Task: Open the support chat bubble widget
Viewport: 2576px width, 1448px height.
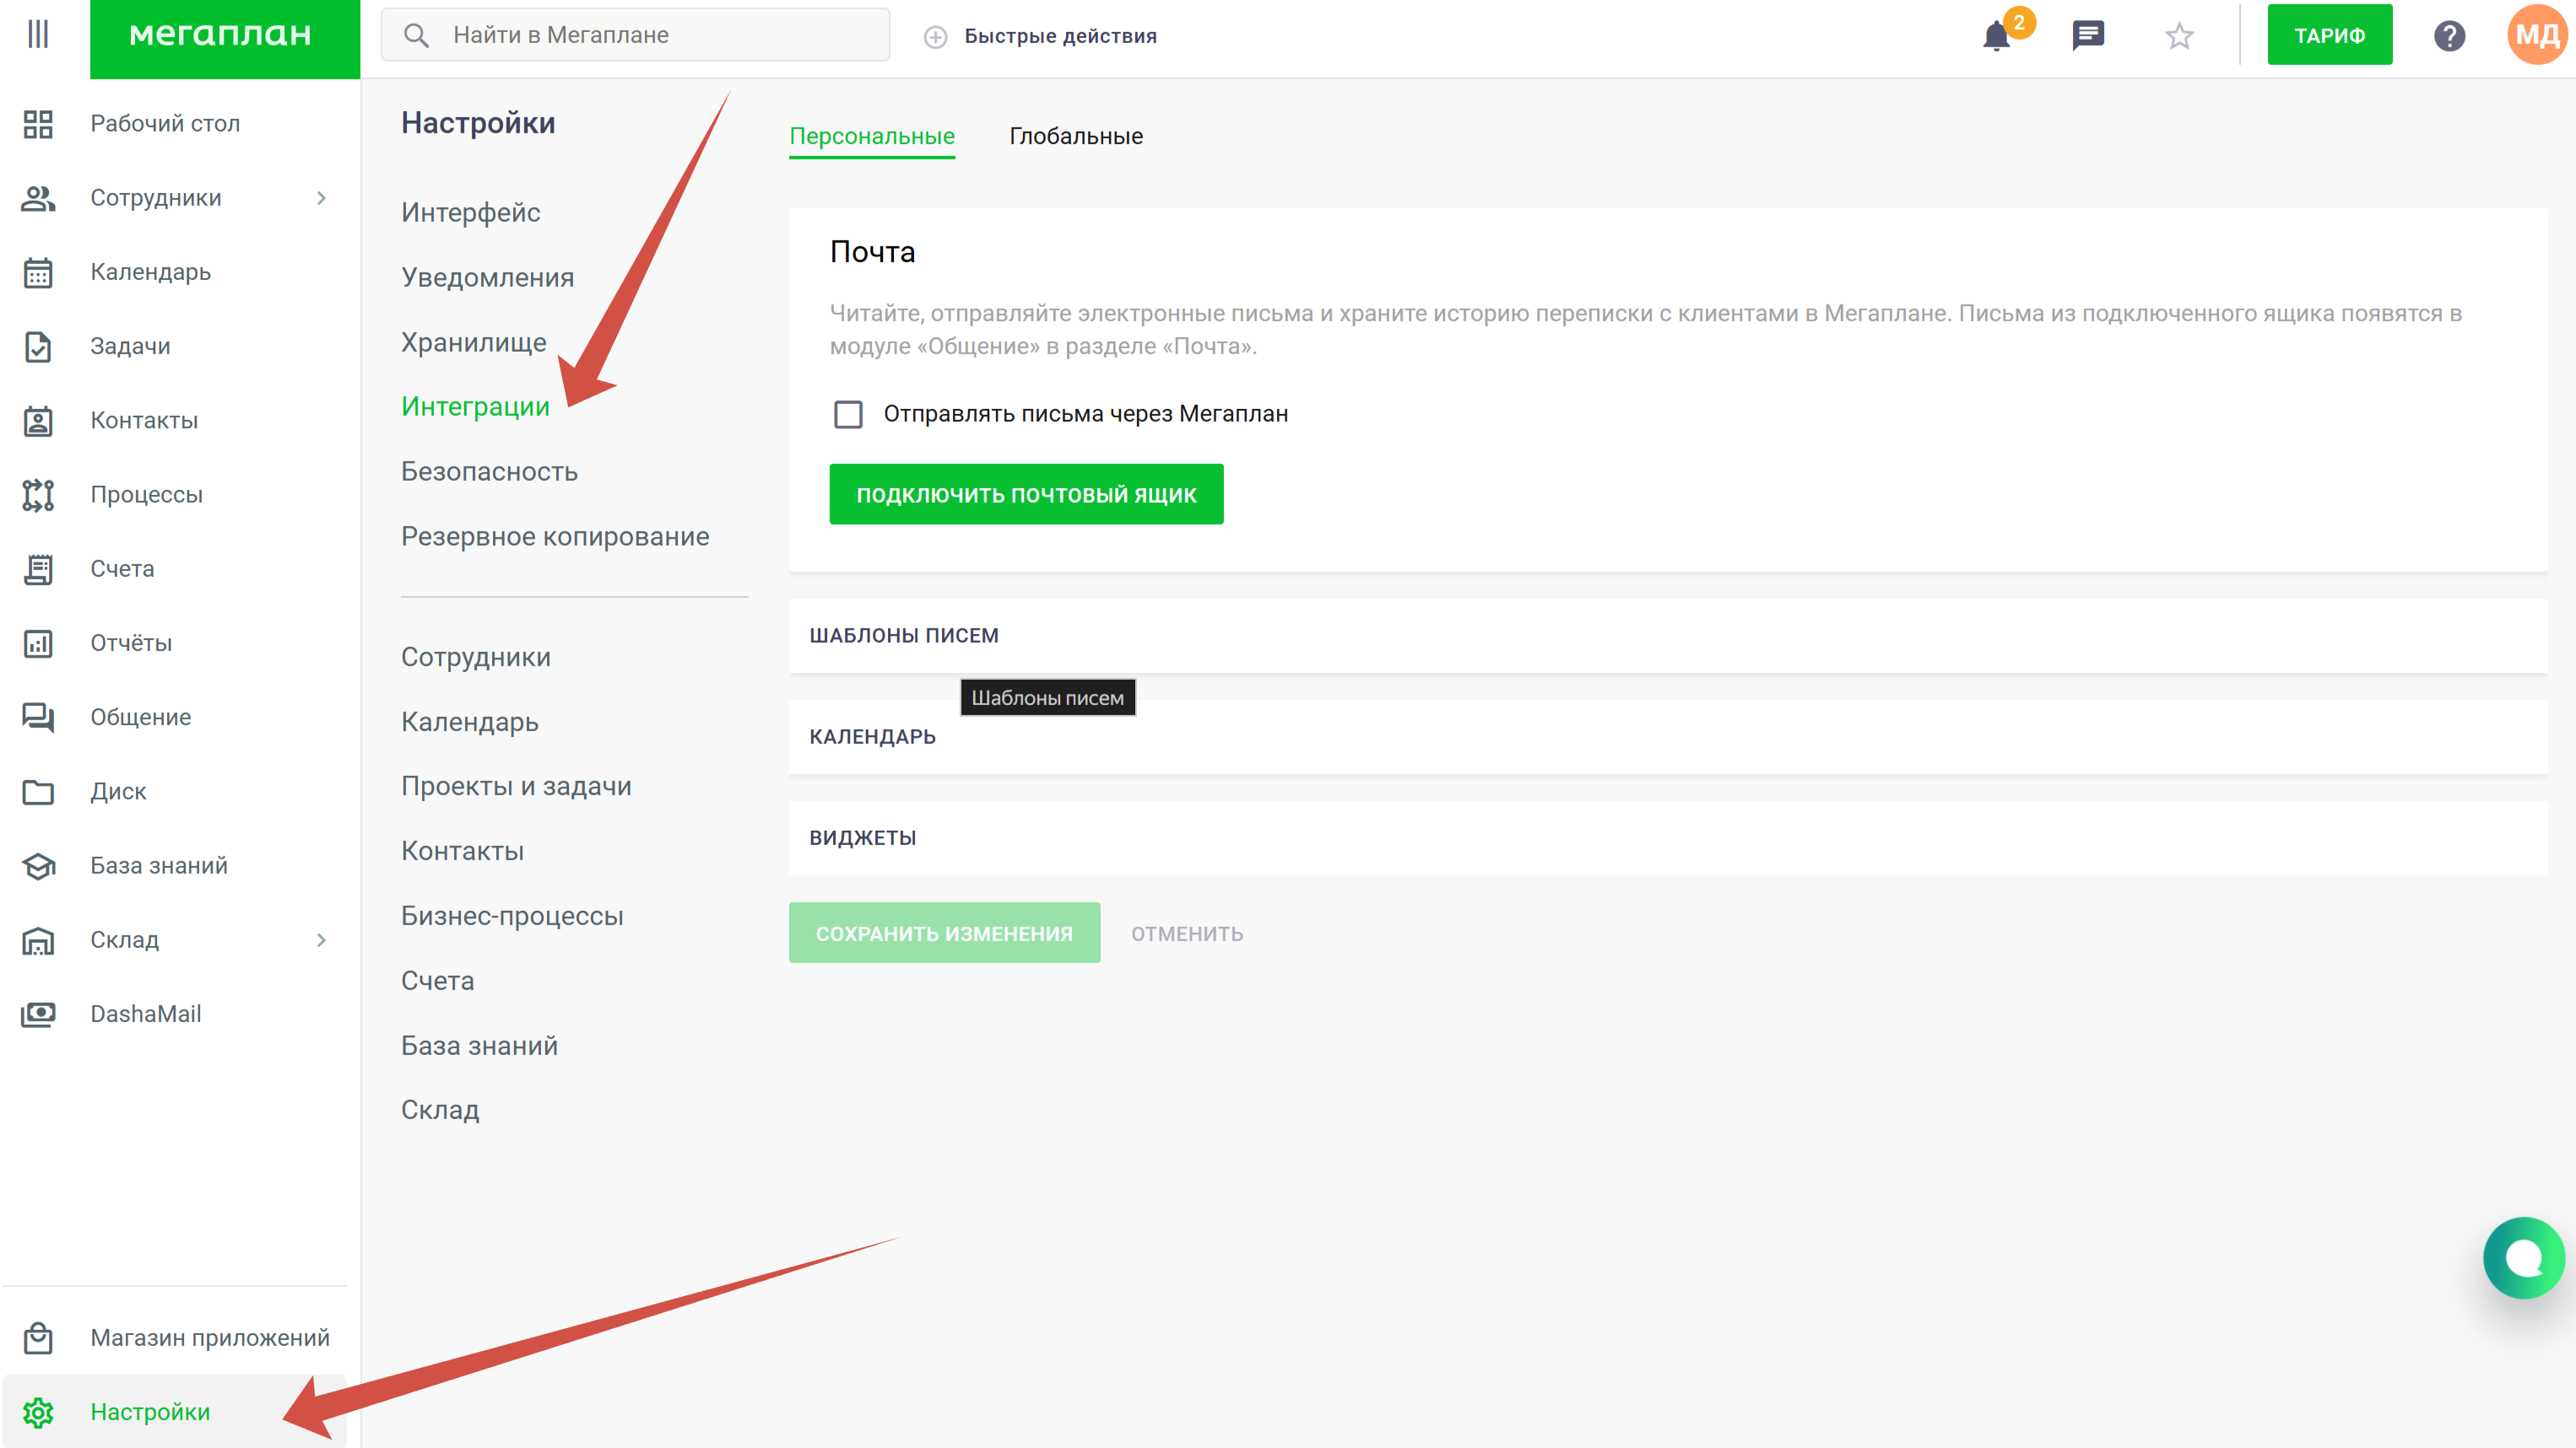Action: point(2522,1257)
